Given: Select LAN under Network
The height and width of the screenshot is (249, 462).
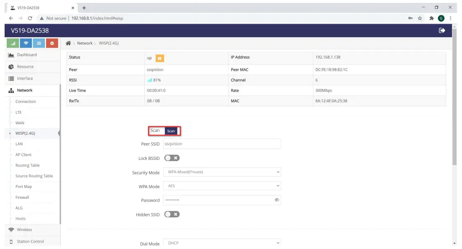Looking at the screenshot, I should 19,144.
